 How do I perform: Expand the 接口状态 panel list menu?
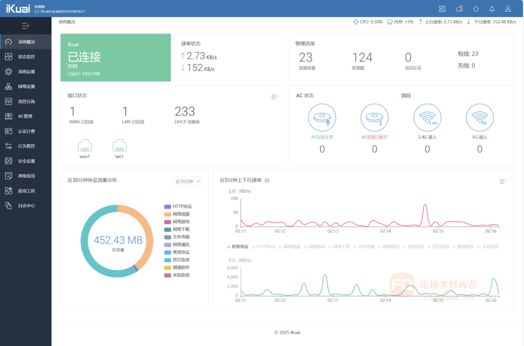click(274, 97)
